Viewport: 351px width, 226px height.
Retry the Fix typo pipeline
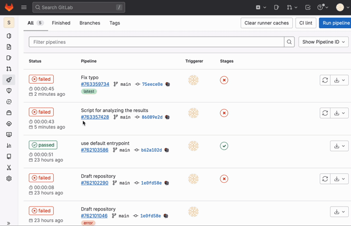pos(325,80)
